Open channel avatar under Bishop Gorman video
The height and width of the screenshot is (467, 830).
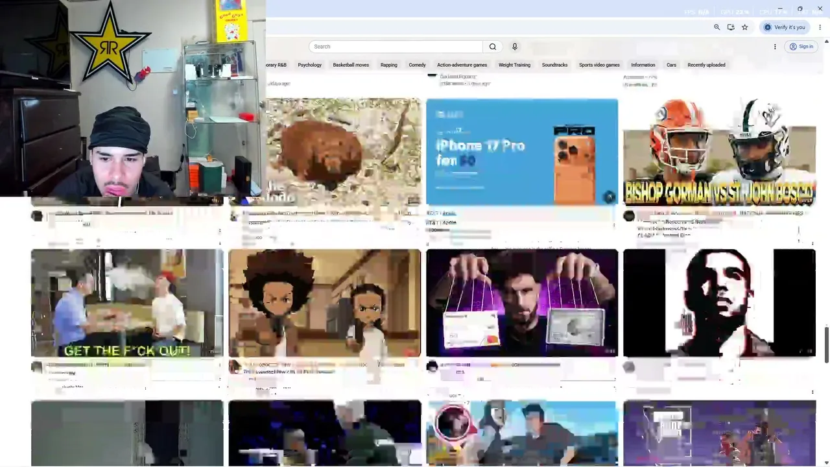tap(629, 216)
